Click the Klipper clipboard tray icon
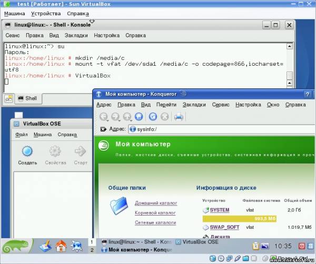 click(x=256, y=246)
